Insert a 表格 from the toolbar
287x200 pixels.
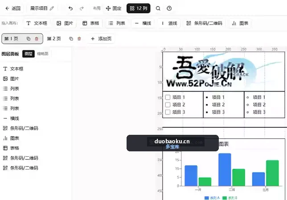[91, 23]
